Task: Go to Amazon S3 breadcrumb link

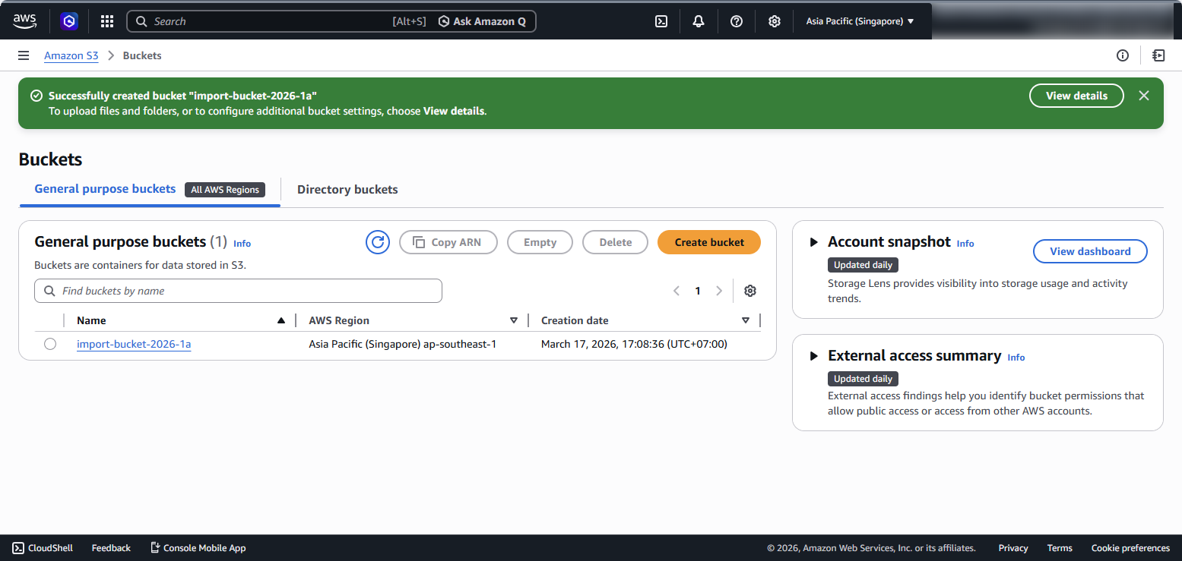Action: [x=71, y=55]
